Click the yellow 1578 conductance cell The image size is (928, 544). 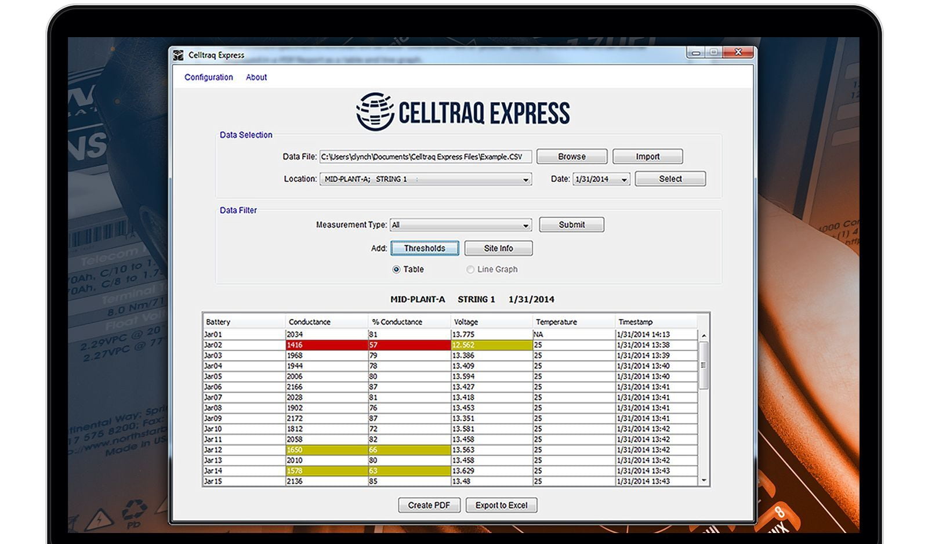click(x=327, y=470)
